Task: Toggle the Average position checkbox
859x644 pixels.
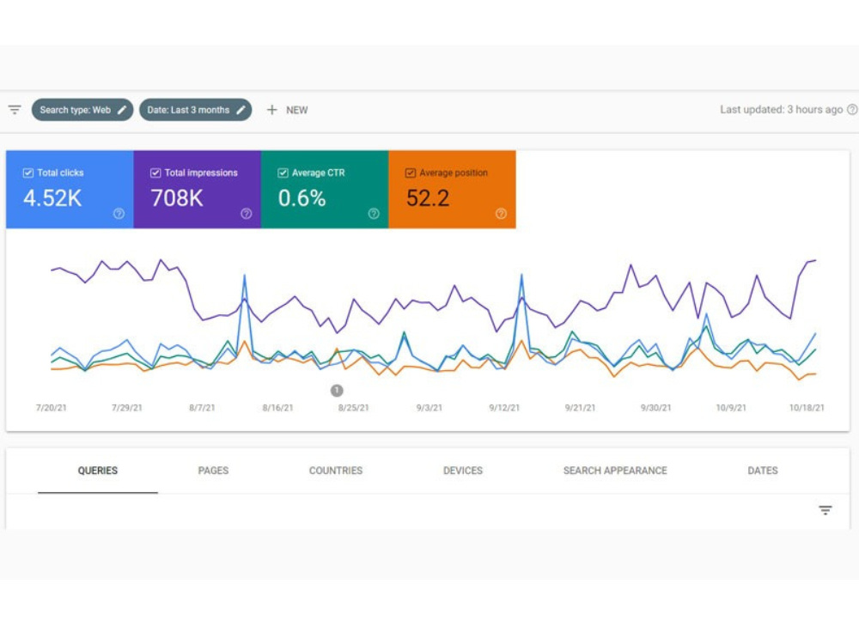Action: (411, 173)
